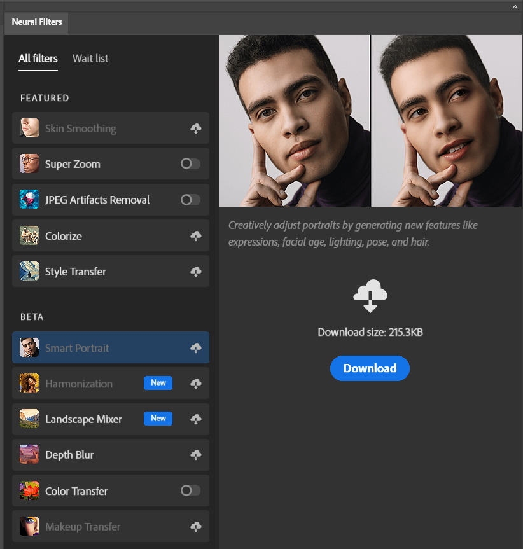Select the Smart Portrait filter thumbnail
The height and width of the screenshot is (549, 523).
(29, 347)
